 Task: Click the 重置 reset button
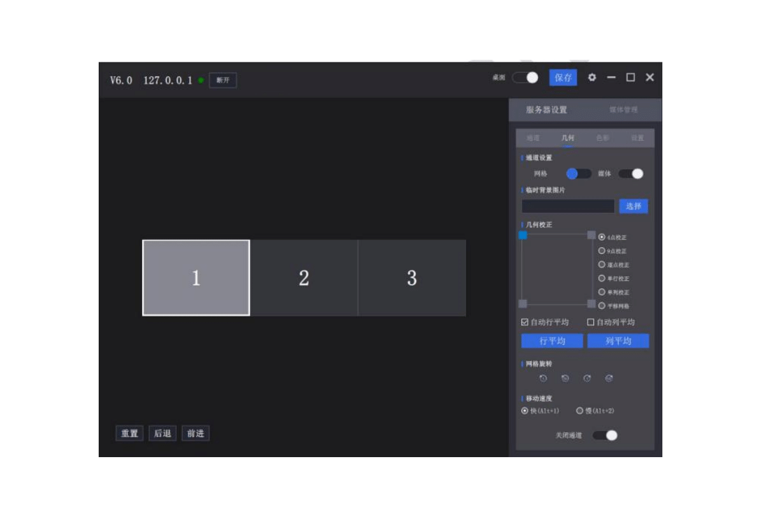pos(129,434)
